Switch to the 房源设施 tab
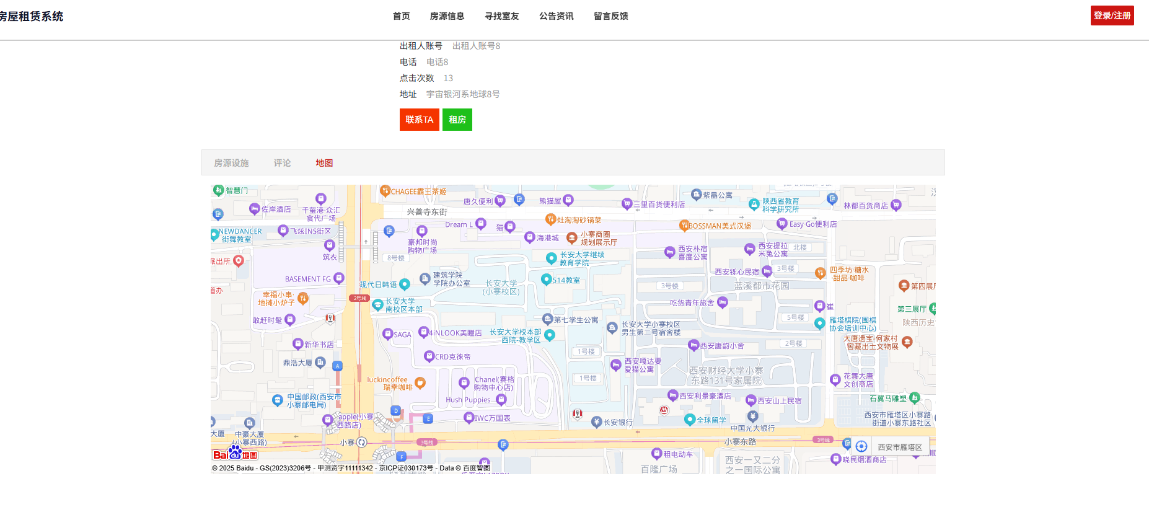The image size is (1149, 507). 231,163
